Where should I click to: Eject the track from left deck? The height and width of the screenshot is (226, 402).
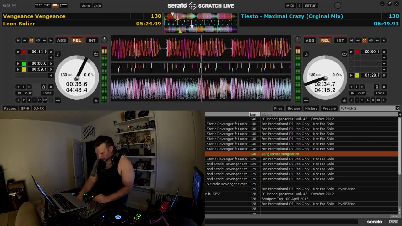point(96,100)
